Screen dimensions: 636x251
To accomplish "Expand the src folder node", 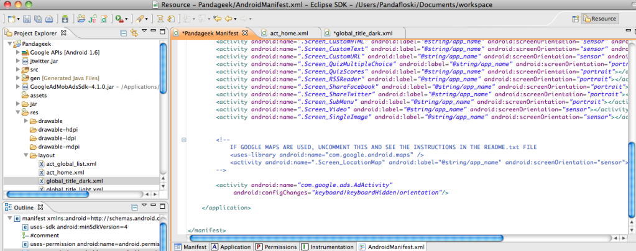I will [18, 70].
